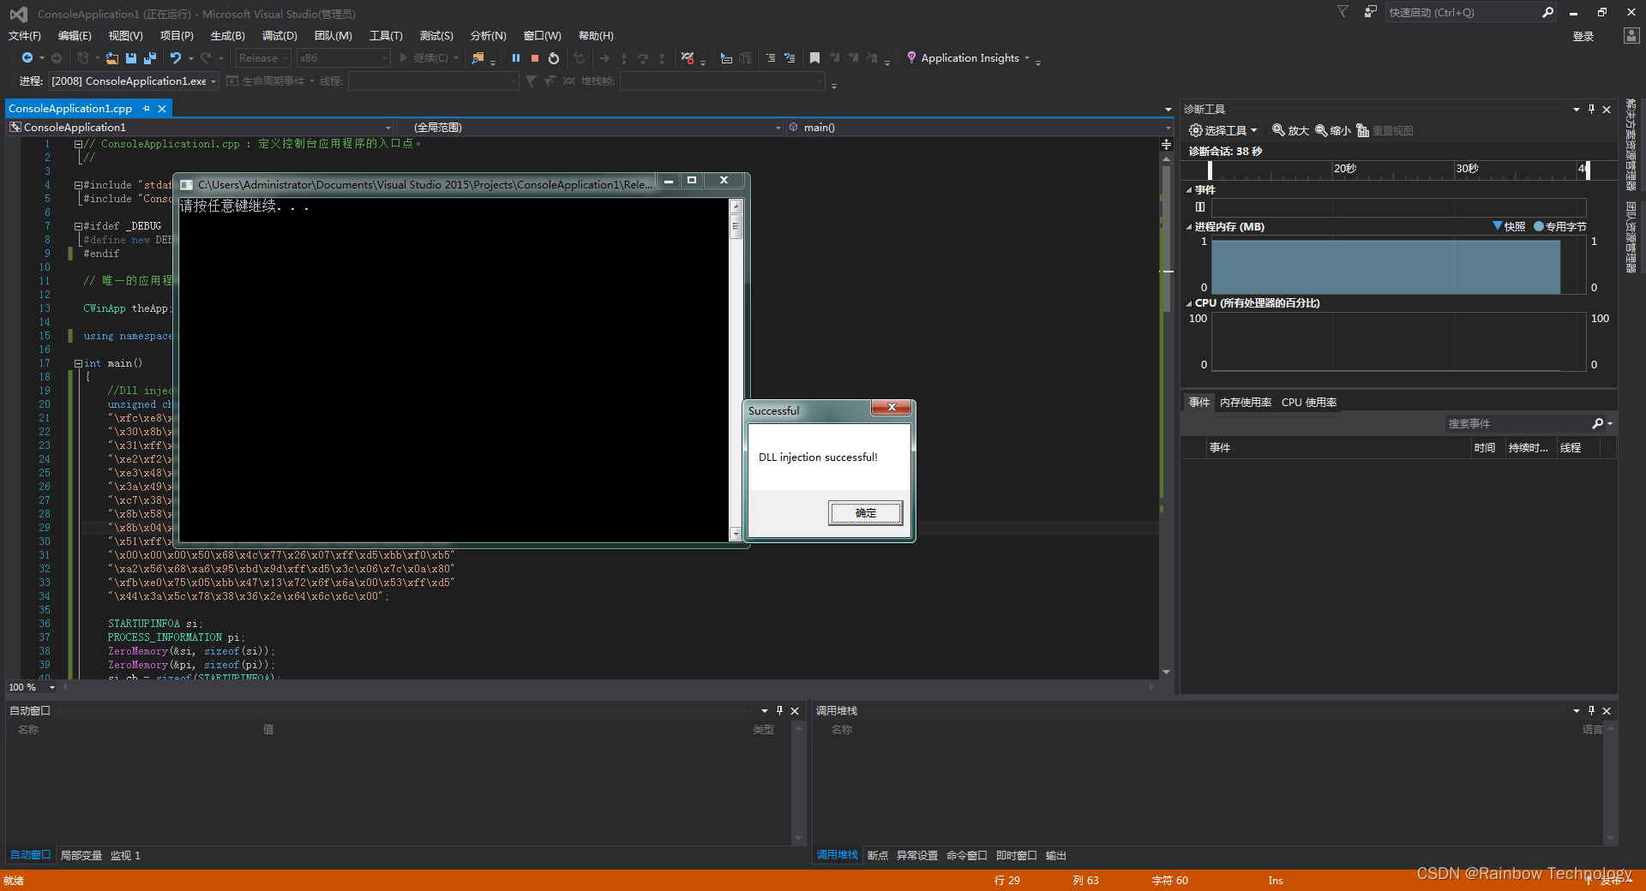This screenshot has width=1646, height=891.
Task: Click the diagnostic timeline ruler at 30 seconds
Action: 1466,169
